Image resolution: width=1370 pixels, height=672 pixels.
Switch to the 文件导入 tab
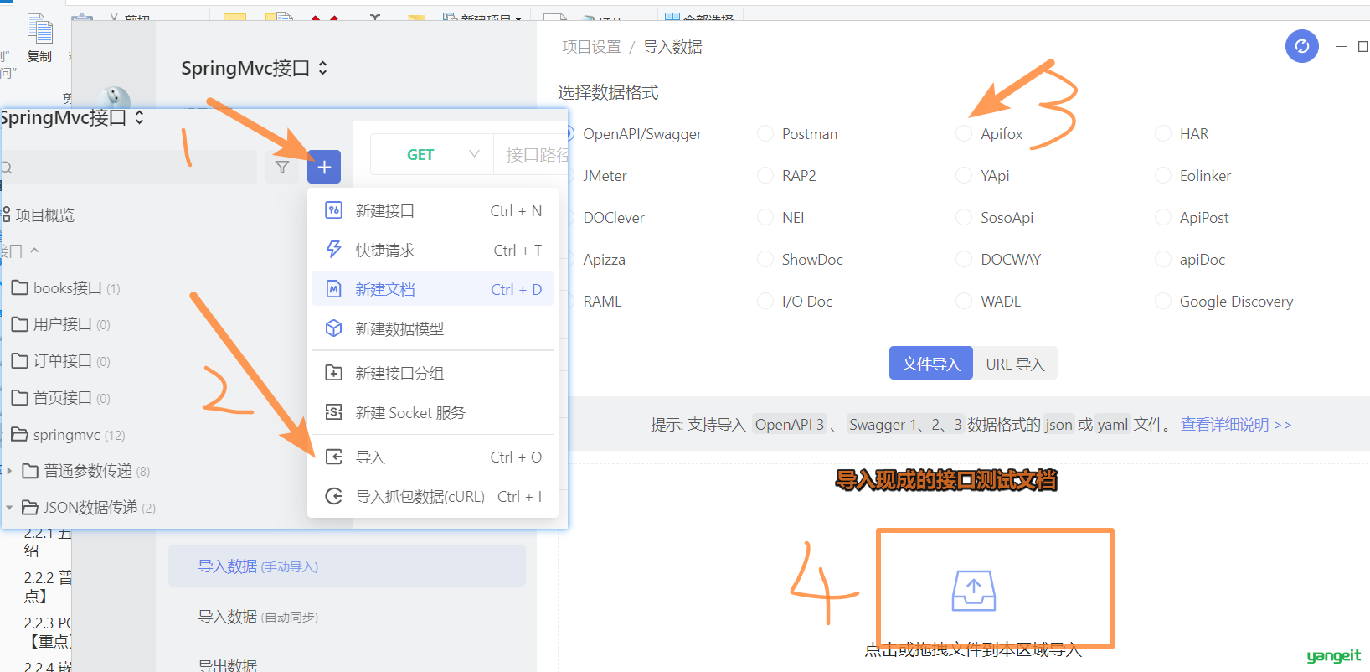click(931, 364)
